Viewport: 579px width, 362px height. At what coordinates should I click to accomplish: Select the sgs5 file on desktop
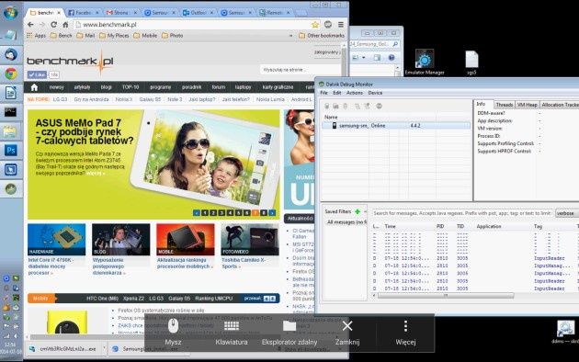point(471,62)
